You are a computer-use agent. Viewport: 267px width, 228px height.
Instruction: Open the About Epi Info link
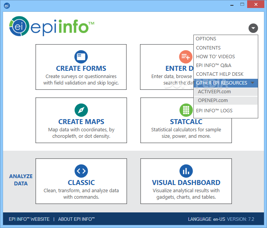[x=76, y=219]
